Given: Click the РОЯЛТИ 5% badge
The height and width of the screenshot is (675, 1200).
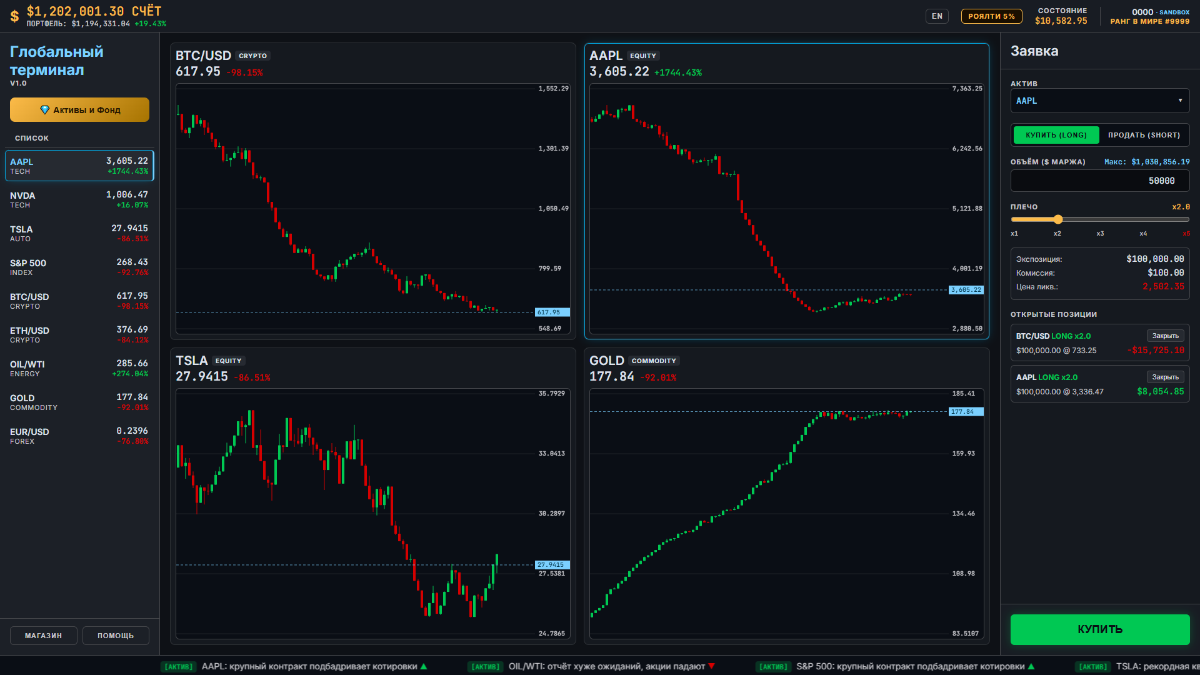Looking at the screenshot, I should pos(991,16).
